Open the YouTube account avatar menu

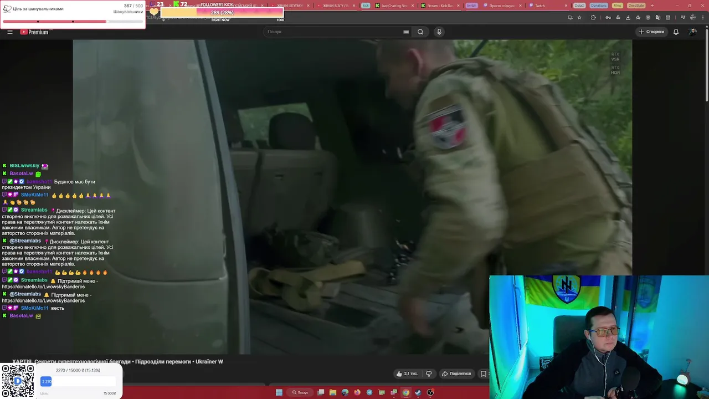click(x=692, y=32)
